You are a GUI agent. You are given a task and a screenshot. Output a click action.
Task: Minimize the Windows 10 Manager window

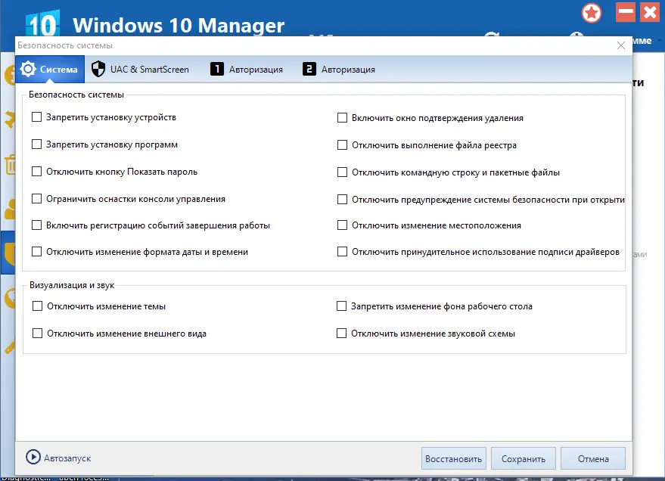(x=626, y=12)
